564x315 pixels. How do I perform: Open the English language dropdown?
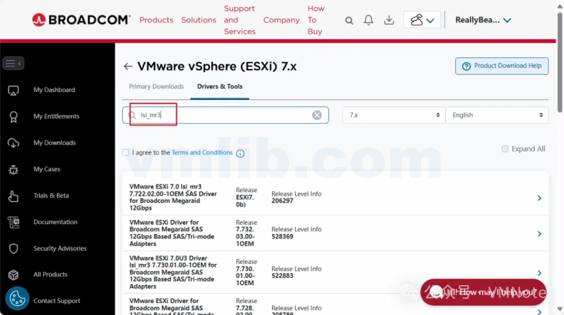[x=497, y=115]
